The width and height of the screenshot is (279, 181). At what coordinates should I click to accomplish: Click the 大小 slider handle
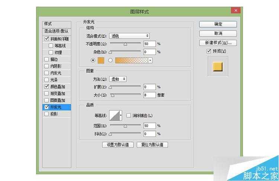[x=112, y=95]
